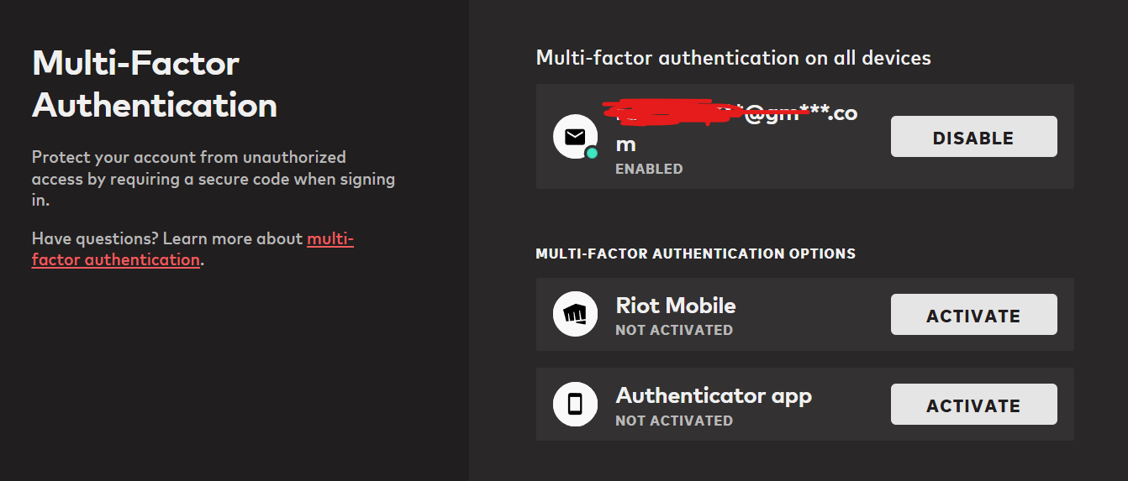Click "Multi-factor authentication on all devices" heading
Viewport: 1128px width, 481px height.
tap(733, 58)
